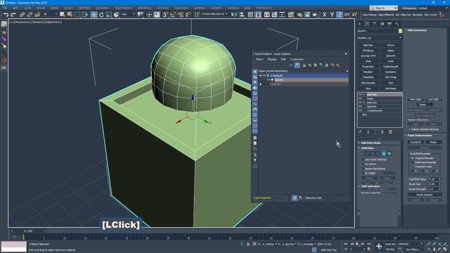The height and width of the screenshot is (253, 450).
Task: Open the Modifier List dropdown
Action: 380,38
